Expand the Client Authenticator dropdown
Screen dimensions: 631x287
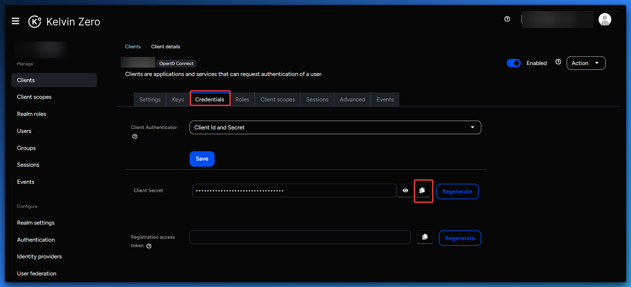click(335, 127)
